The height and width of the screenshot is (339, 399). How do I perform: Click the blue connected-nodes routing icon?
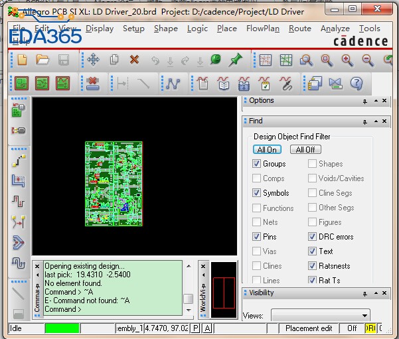173,84
